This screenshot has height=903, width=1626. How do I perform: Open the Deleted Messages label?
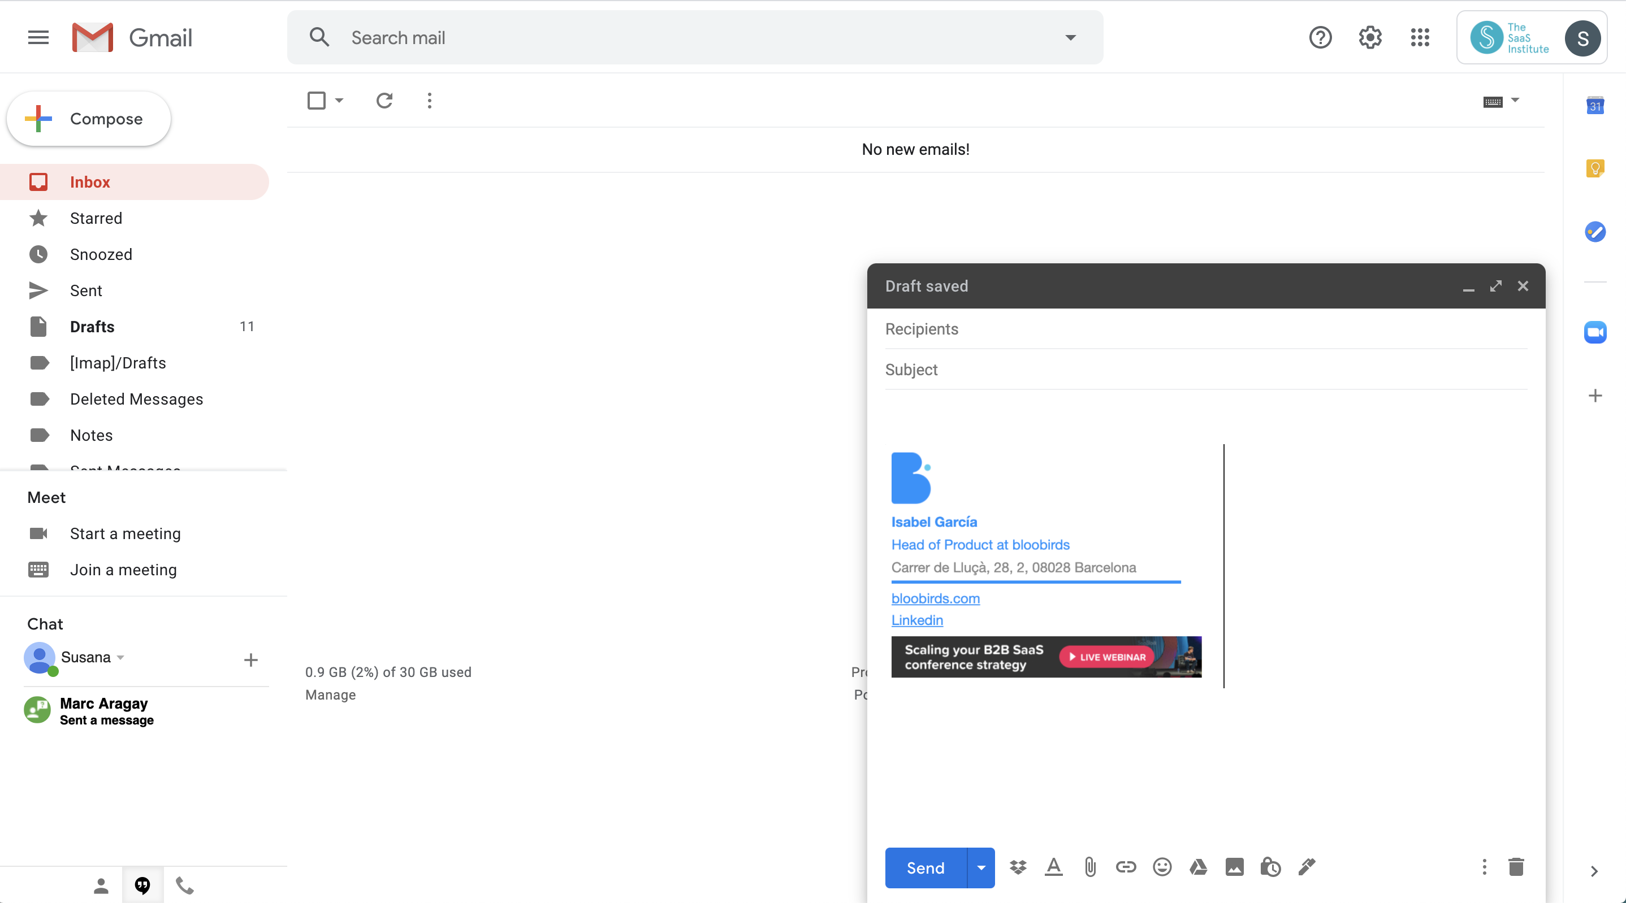[x=135, y=400]
